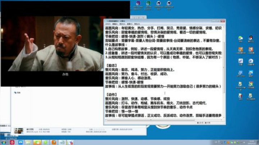Click the line 节奏把控：慢—快—慢
This screenshot has height=145, width=259.
[122, 111]
